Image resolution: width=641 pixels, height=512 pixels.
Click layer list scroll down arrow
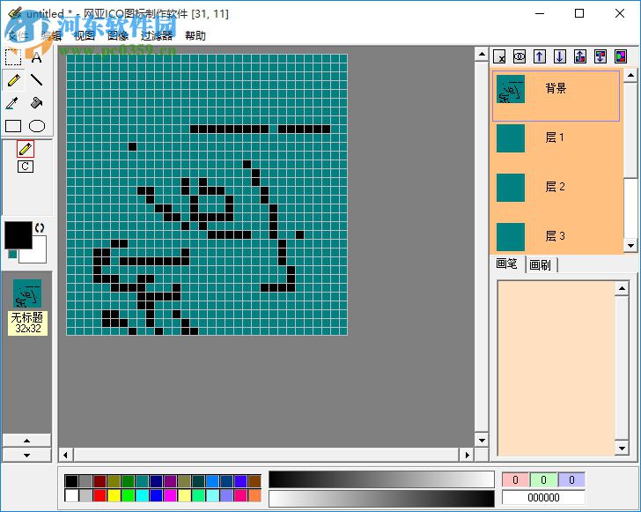point(630,246)
